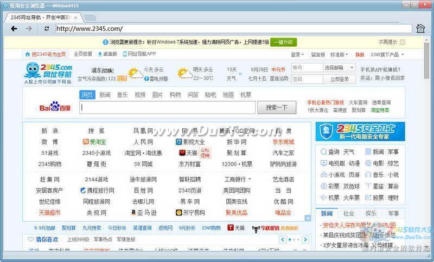Image resolution: width=434 pixels, height=262 pixels.
Task: Select the 新闻 search tab
Action: (105, 95)
